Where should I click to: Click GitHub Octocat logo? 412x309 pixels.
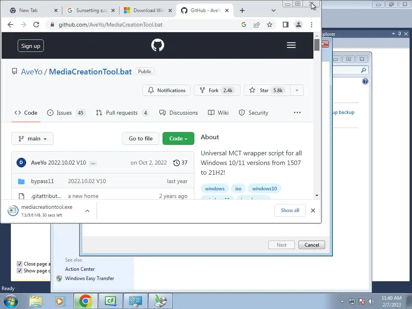[x=158, y=45]
